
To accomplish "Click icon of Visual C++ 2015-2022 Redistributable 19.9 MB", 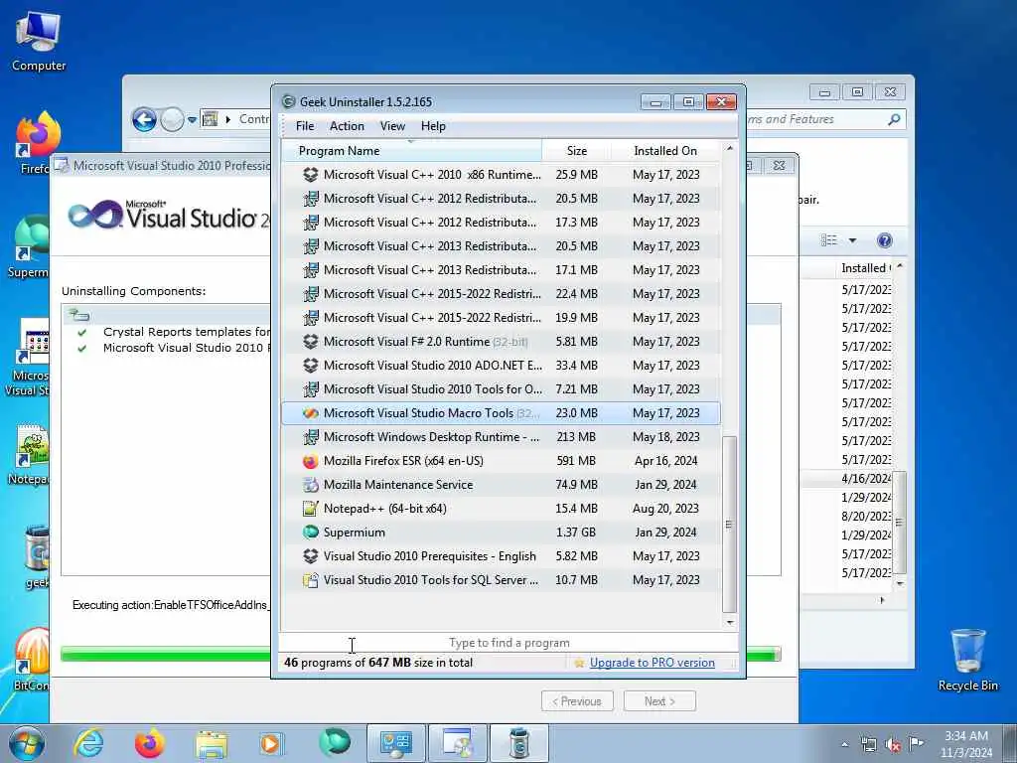I will point(311,318).
